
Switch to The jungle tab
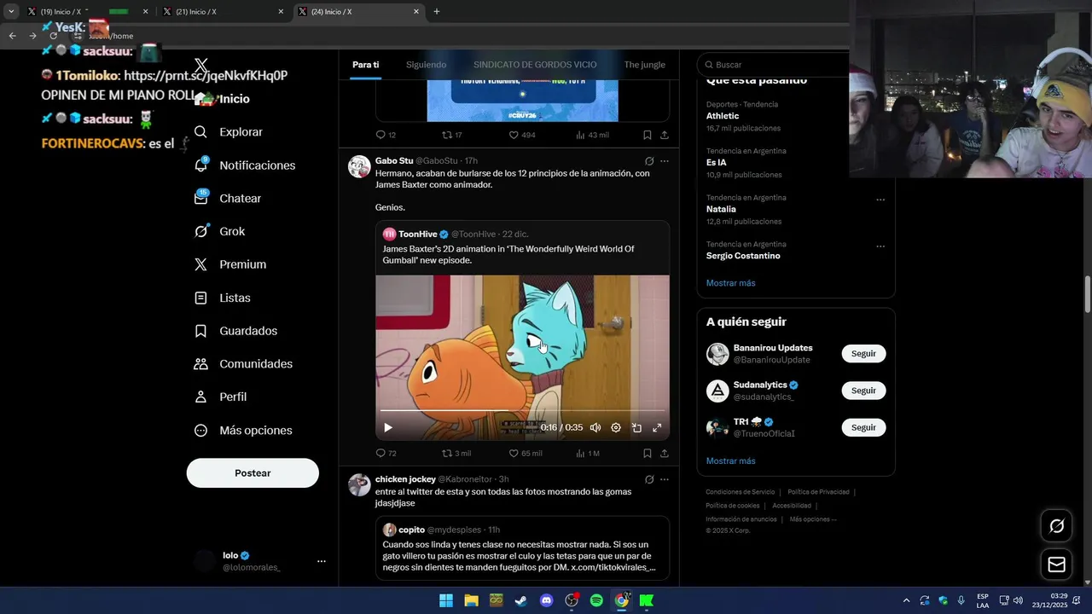[644, 65]
